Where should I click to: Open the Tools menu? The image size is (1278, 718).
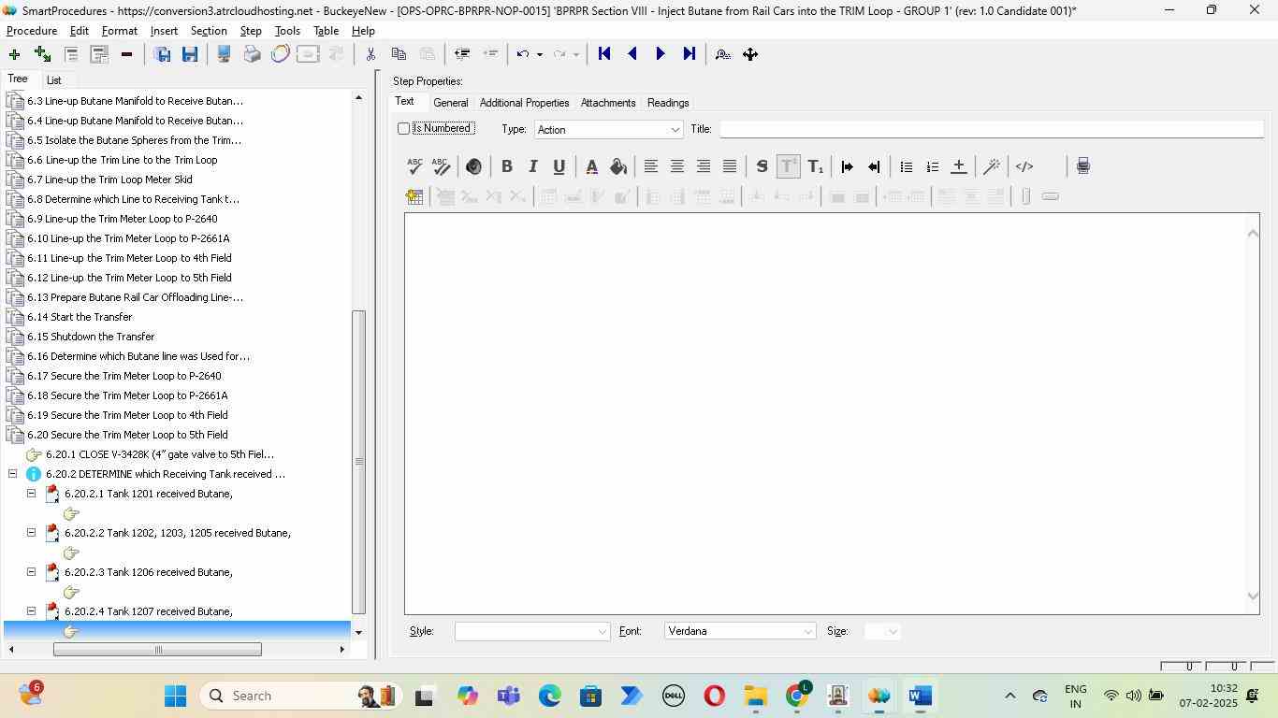coord(287,31)
